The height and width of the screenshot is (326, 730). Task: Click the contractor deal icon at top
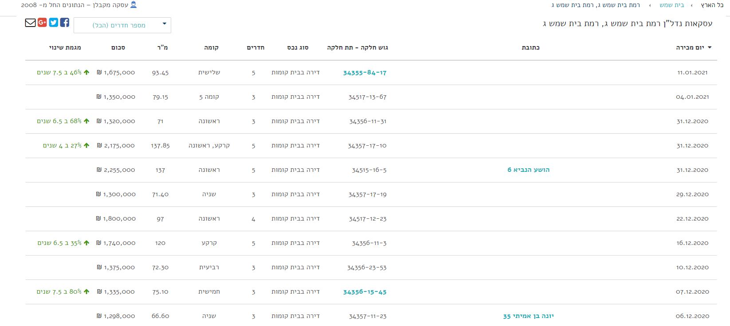coord(133,5)
